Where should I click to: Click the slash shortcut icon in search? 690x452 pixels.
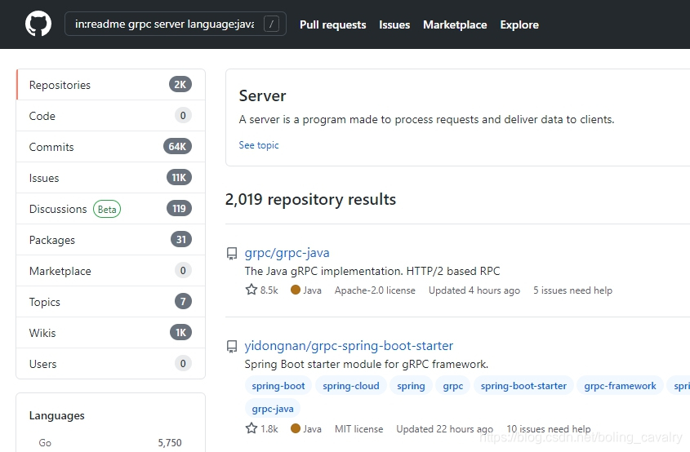pyautogui.click(x=272, y=24)
